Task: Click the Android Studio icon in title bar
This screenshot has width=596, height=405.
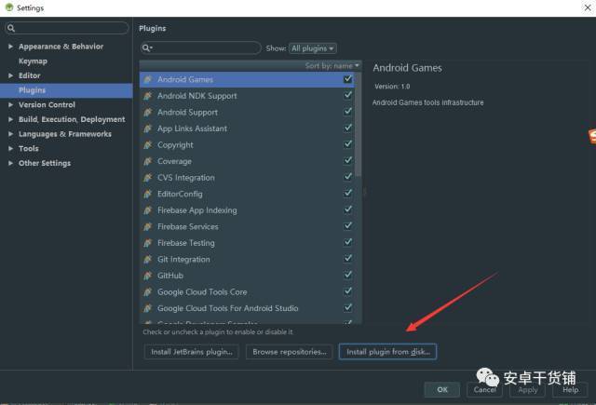Action: 9,7
